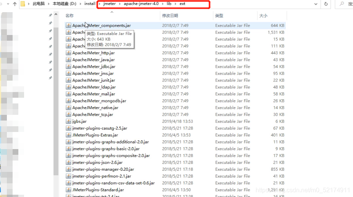Select jmeter in the address path
Image resolution: width=353 pixels, height=197 pixels.
(x=109, y=4)
